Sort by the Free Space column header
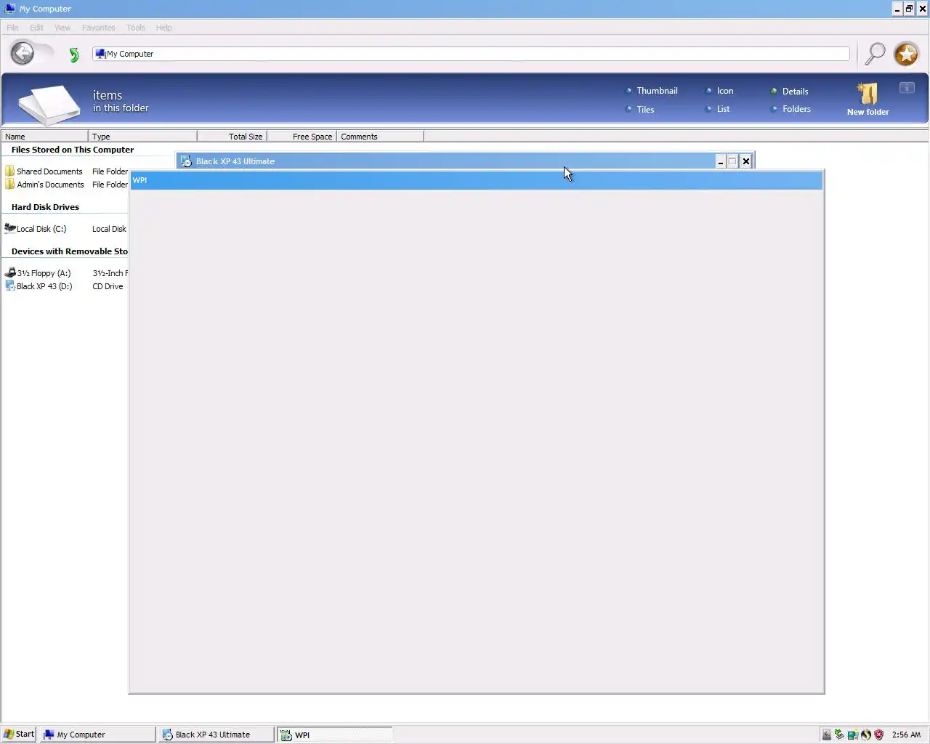The width and height of the screenshot is (930, 744). point(302,137)
